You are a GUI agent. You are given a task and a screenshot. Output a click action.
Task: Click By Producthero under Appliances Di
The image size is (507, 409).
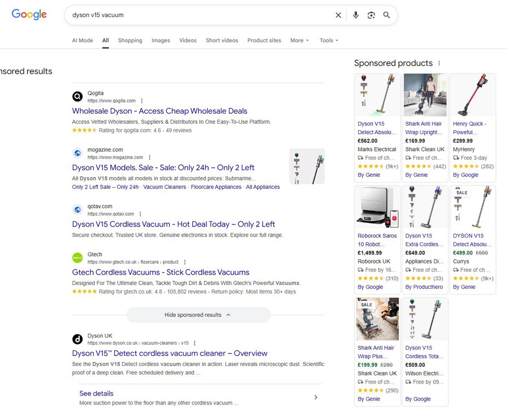coord(424,287)
